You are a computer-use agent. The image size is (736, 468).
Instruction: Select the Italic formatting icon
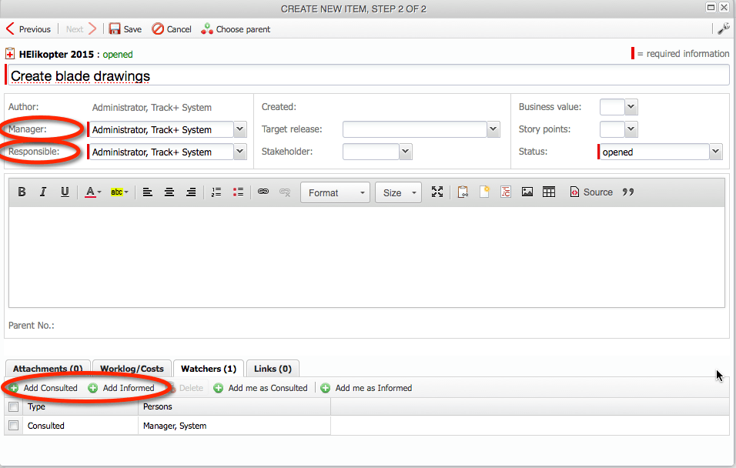pos(43,192)
